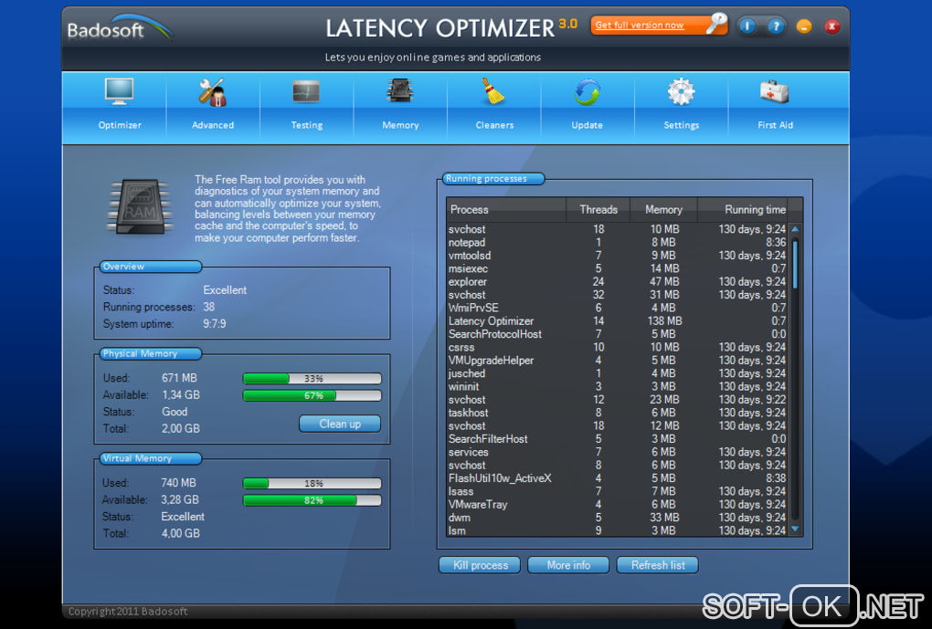Sort by the Memory column header
The image size is (932, 629).
coord(663,210)
